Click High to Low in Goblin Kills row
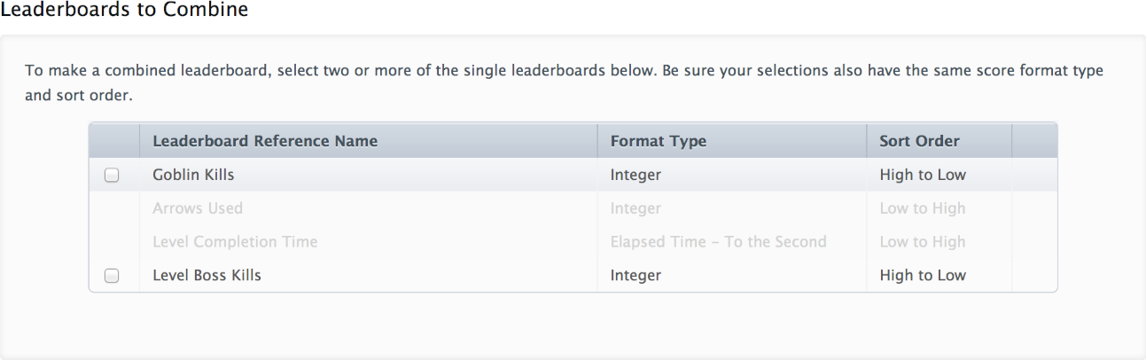The height and width of the screenshot is (360, 1146). click(x=923, y=175)
